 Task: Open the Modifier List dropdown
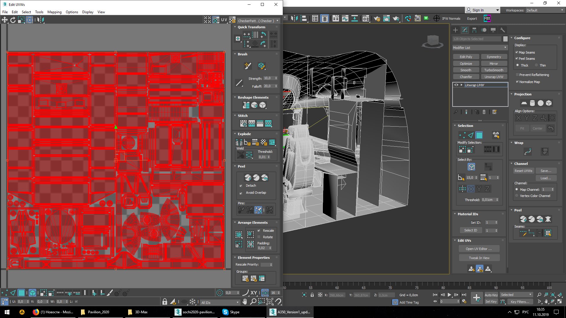click(480, 48)
